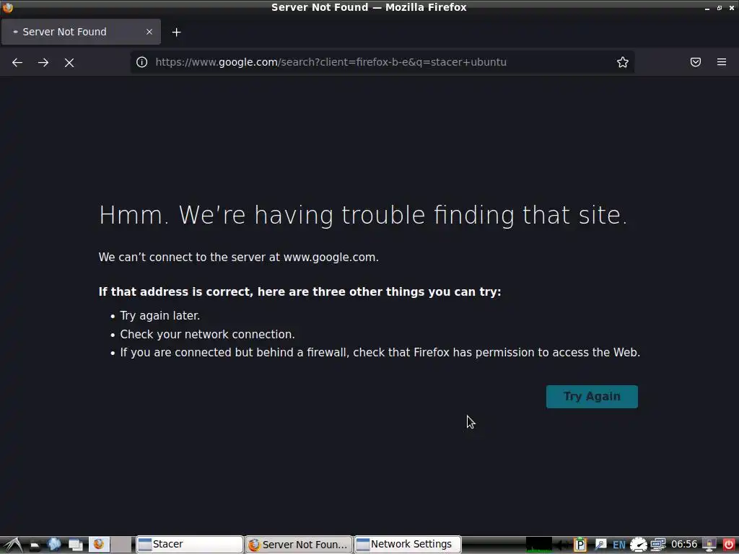Save page to Pocket
The image size is (739, 554).
(696, 62)
